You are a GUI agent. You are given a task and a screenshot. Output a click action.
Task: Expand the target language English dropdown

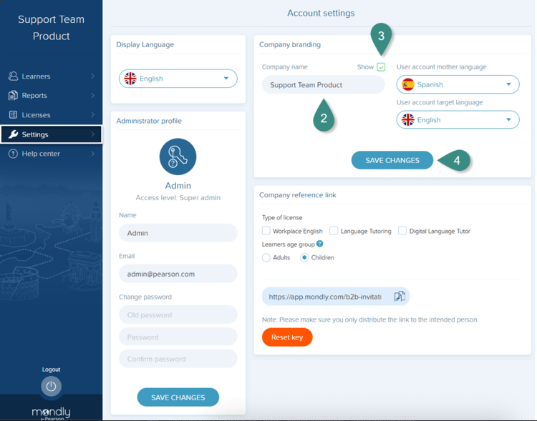(458, 120)
